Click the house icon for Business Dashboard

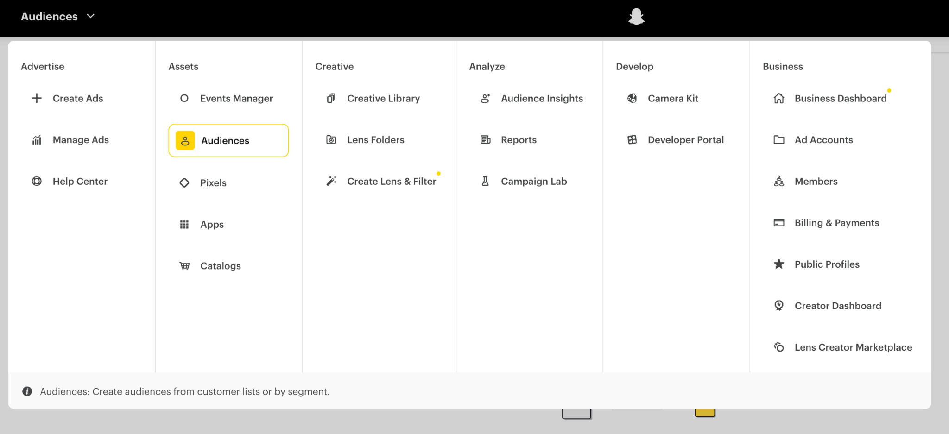point(779,98)
